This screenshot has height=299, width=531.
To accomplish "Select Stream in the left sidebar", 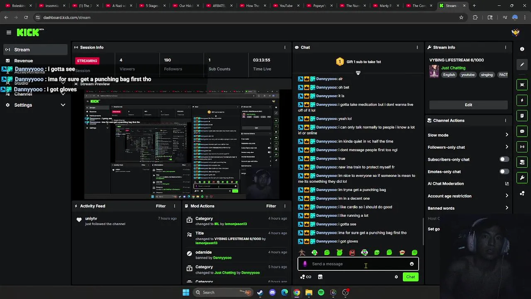I will point(35,50).
